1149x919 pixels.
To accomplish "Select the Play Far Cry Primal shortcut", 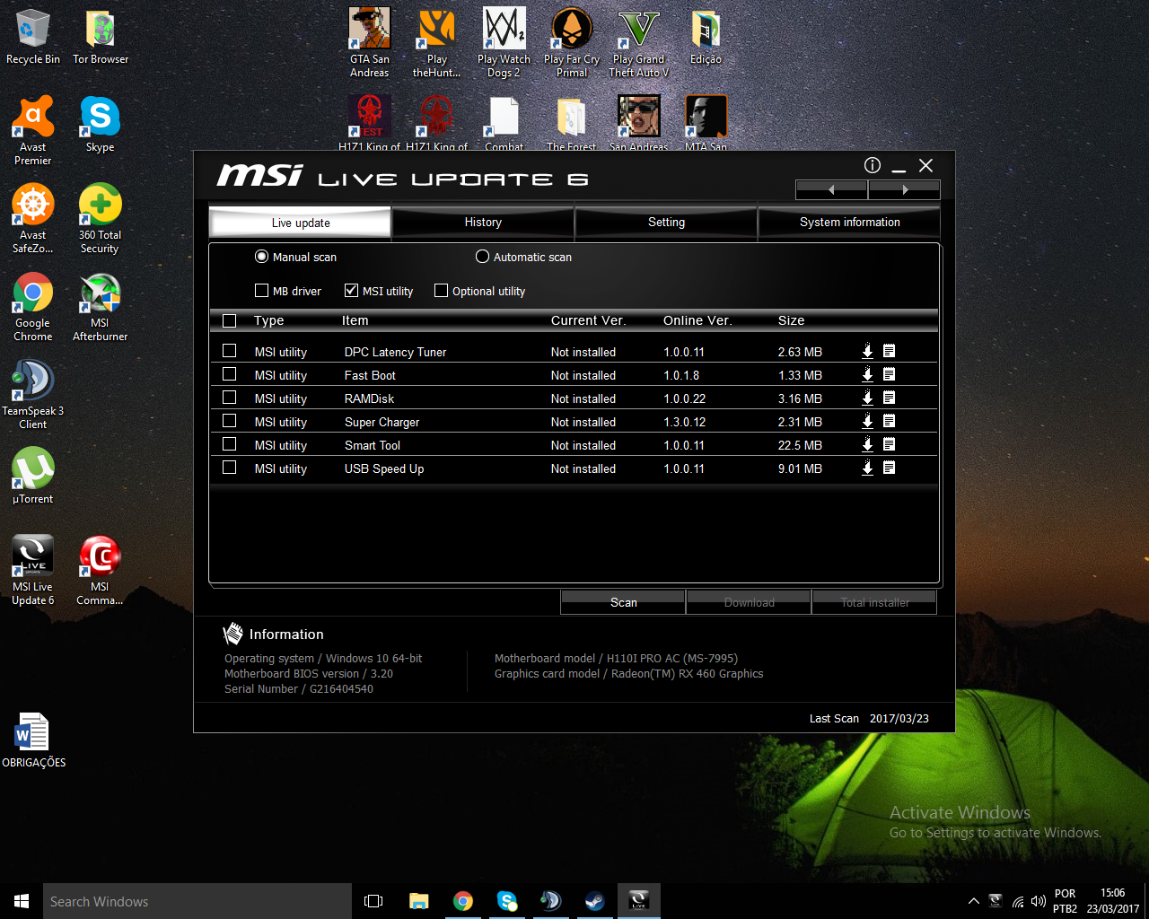I will (572, 43).
